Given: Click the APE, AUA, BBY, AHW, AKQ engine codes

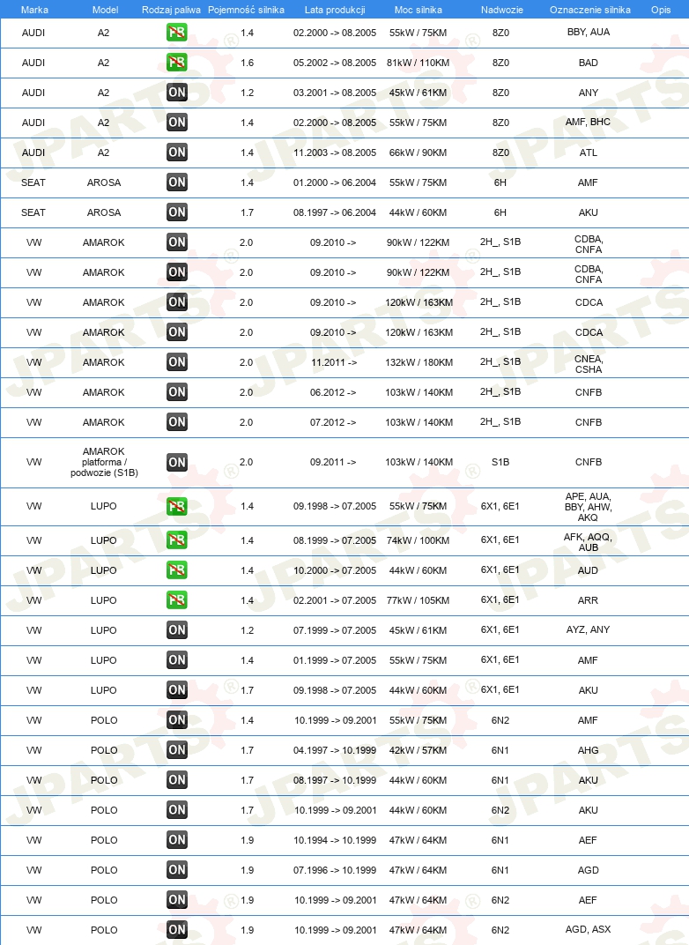Looking at the screenshot, I should pyautogui.click(x=588, y=507).
